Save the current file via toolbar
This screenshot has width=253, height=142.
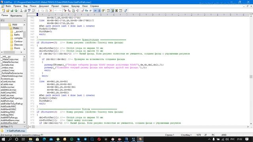click(x=12, y=11)
